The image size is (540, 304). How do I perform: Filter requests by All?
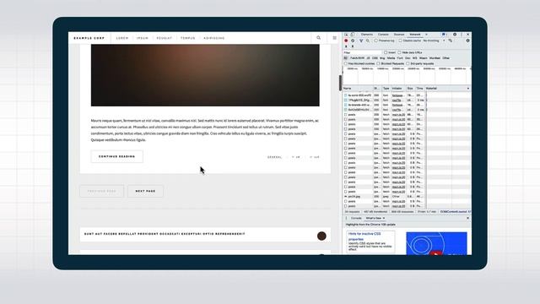(345, 58)
